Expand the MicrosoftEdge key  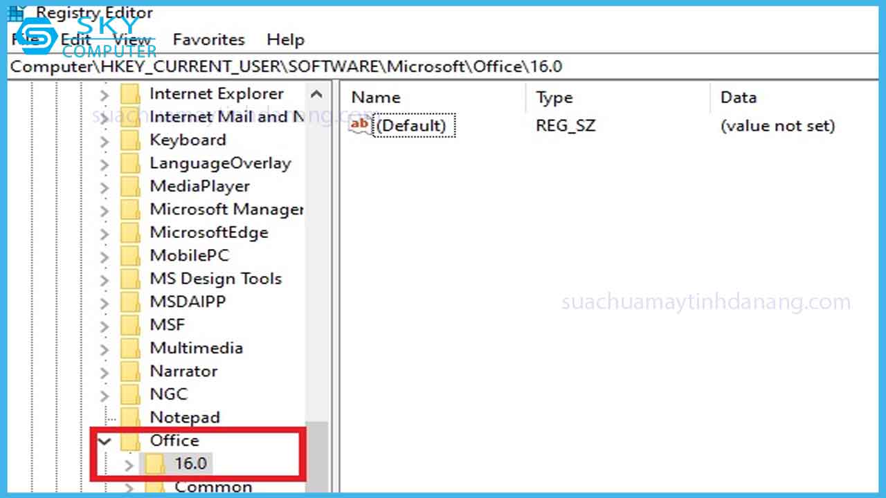point(105,234)
